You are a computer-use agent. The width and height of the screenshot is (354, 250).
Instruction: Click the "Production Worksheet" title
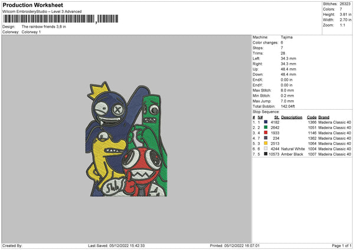32,5
